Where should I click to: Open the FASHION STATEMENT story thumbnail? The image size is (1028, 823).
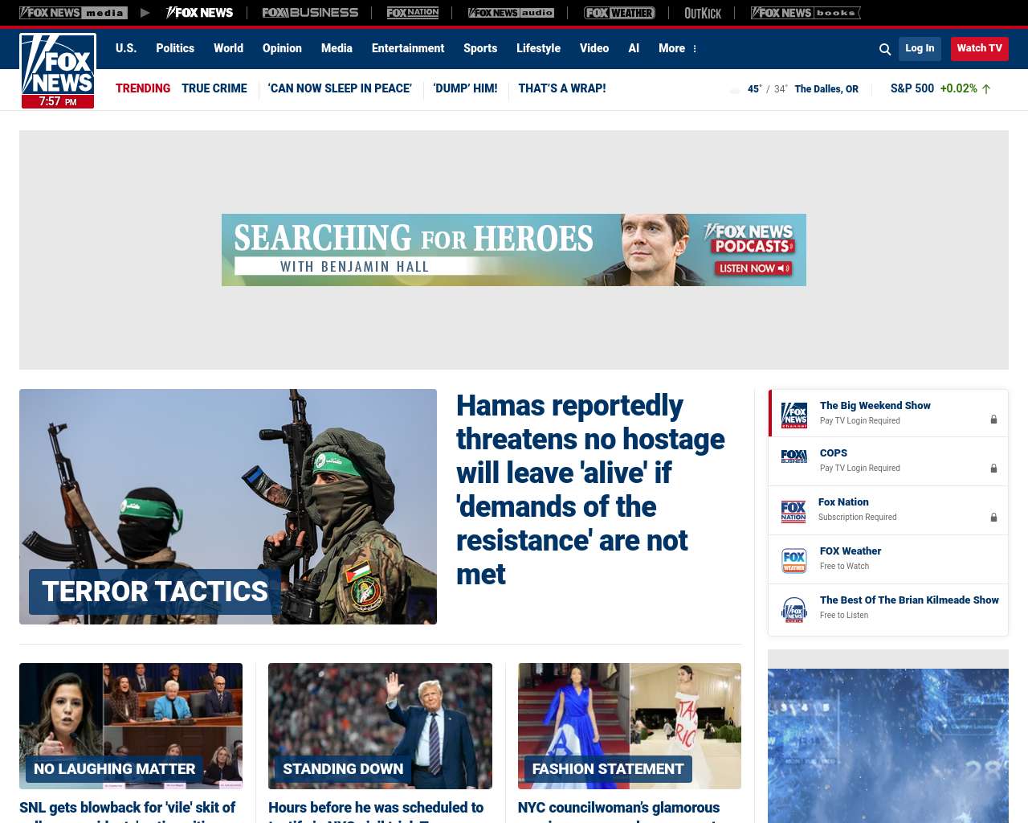[630, 726]
